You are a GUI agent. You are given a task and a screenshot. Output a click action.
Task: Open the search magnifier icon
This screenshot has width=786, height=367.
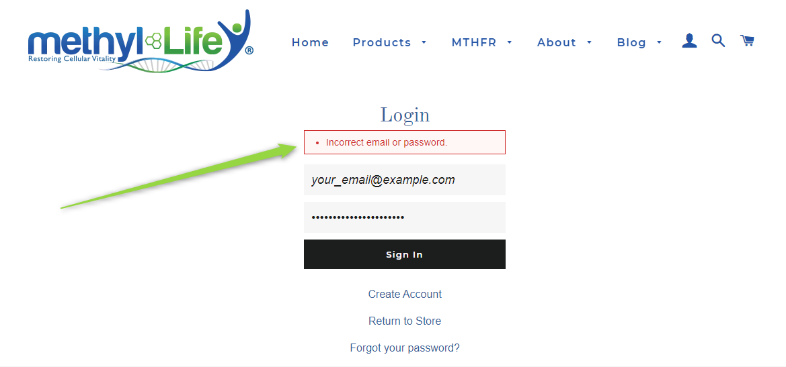click(x=718, y=40)
